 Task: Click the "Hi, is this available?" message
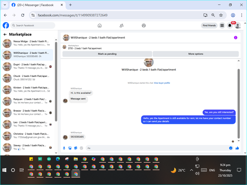pyautogui.click(x=81, y=93)
